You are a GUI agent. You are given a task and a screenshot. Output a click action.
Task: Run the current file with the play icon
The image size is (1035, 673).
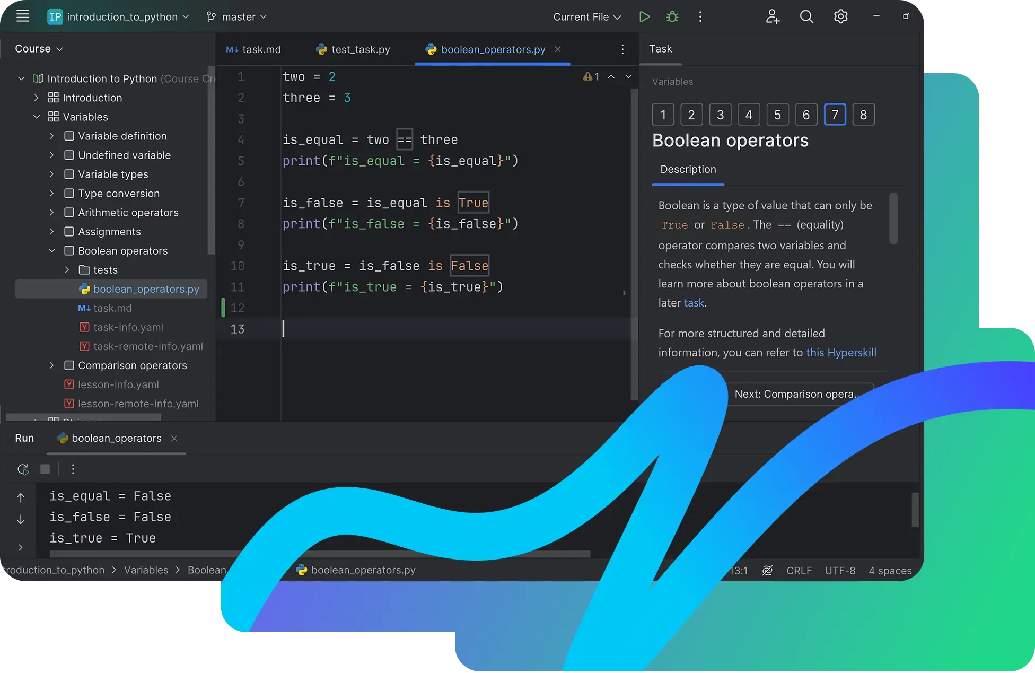pos(644,16)
